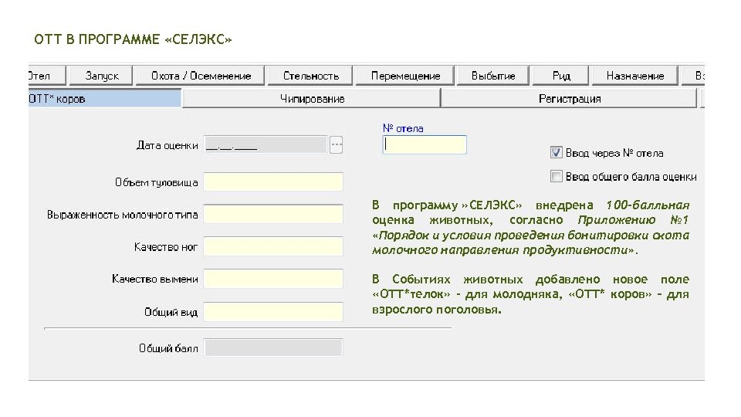Toggle the Ввод через № отела checkbox
Image resolution: width=741 pixels, height=417 pixels.
point(556,153)
